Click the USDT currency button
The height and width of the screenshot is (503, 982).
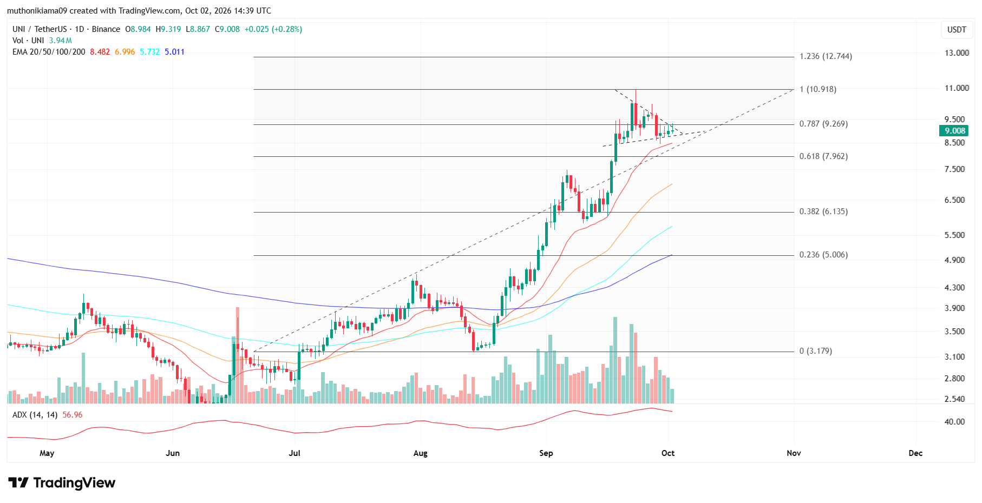[957, 30]
